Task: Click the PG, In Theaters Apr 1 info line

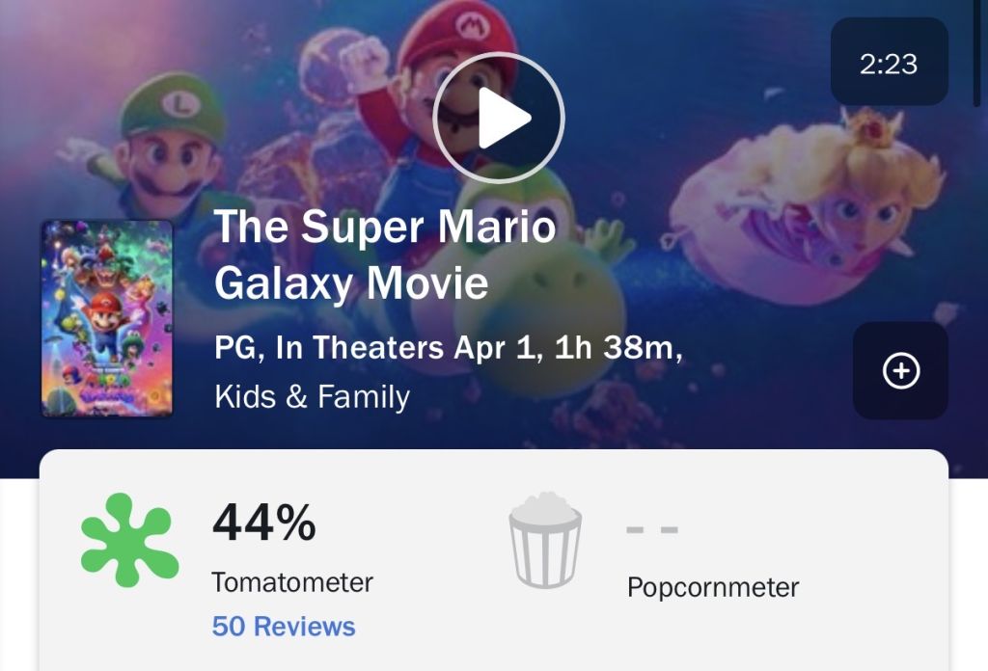Action: 449,348
